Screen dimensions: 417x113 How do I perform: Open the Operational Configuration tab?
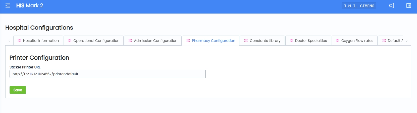pos(96,41)
